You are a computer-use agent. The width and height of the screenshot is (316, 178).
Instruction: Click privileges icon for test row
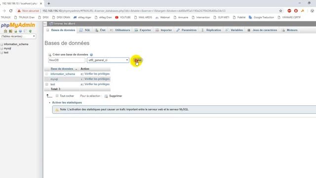(x=82, y=85)
